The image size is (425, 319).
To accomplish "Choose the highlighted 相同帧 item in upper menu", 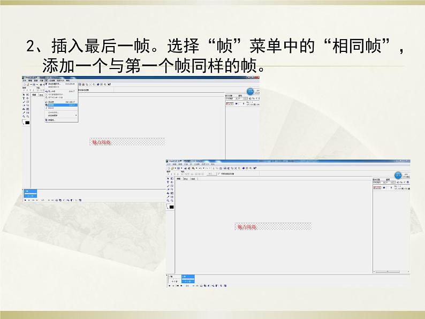I will [62, 105].
